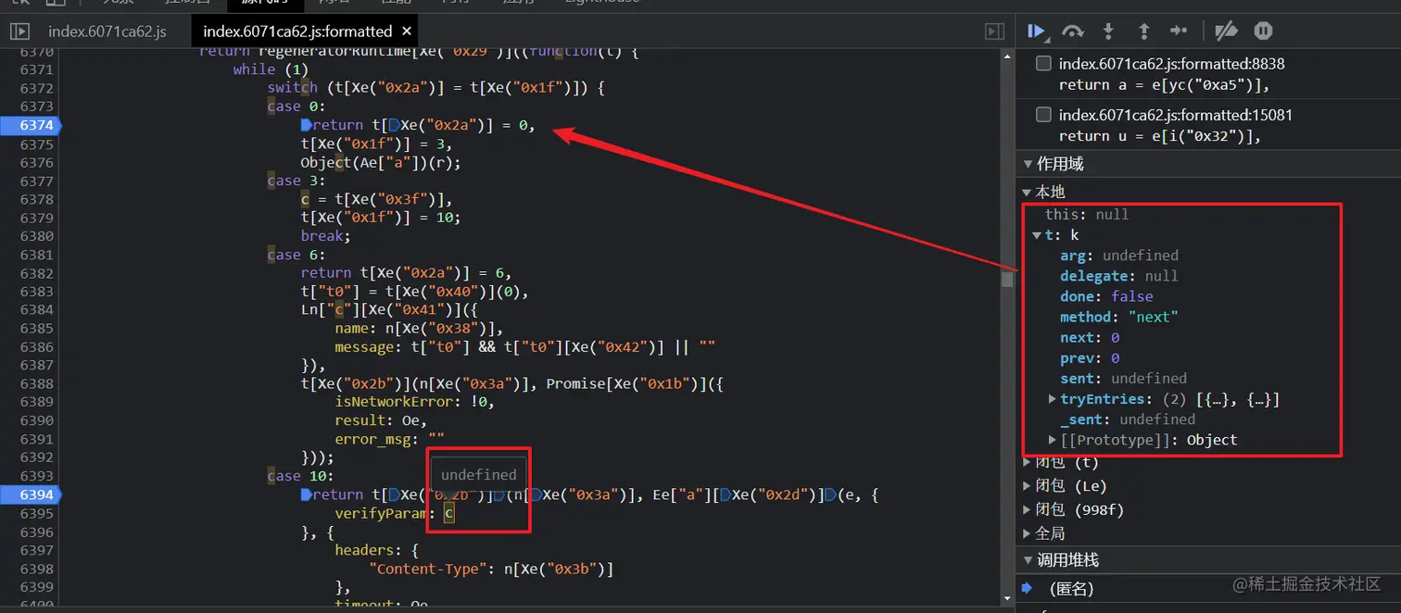Toggle inline breakpoint before Xe("0x2a") on line 6374

tap(394, 125)
